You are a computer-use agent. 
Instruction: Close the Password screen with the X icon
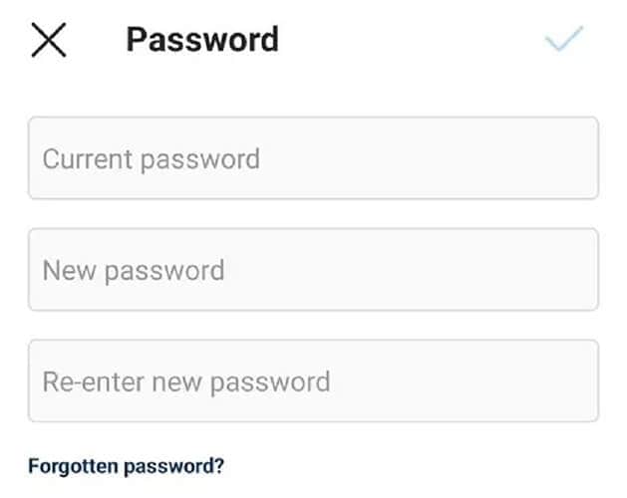[49, 40]
